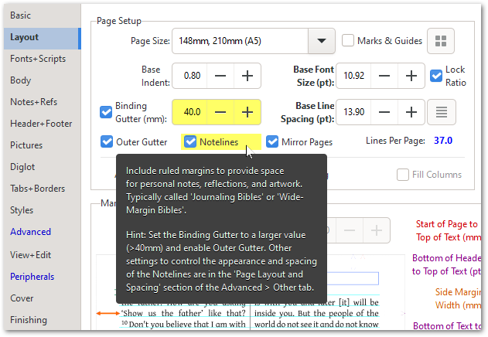Edit the Base Line Spacing value 13.90
The height and width of the screenshot is (337, 488).
click(354, 112)
